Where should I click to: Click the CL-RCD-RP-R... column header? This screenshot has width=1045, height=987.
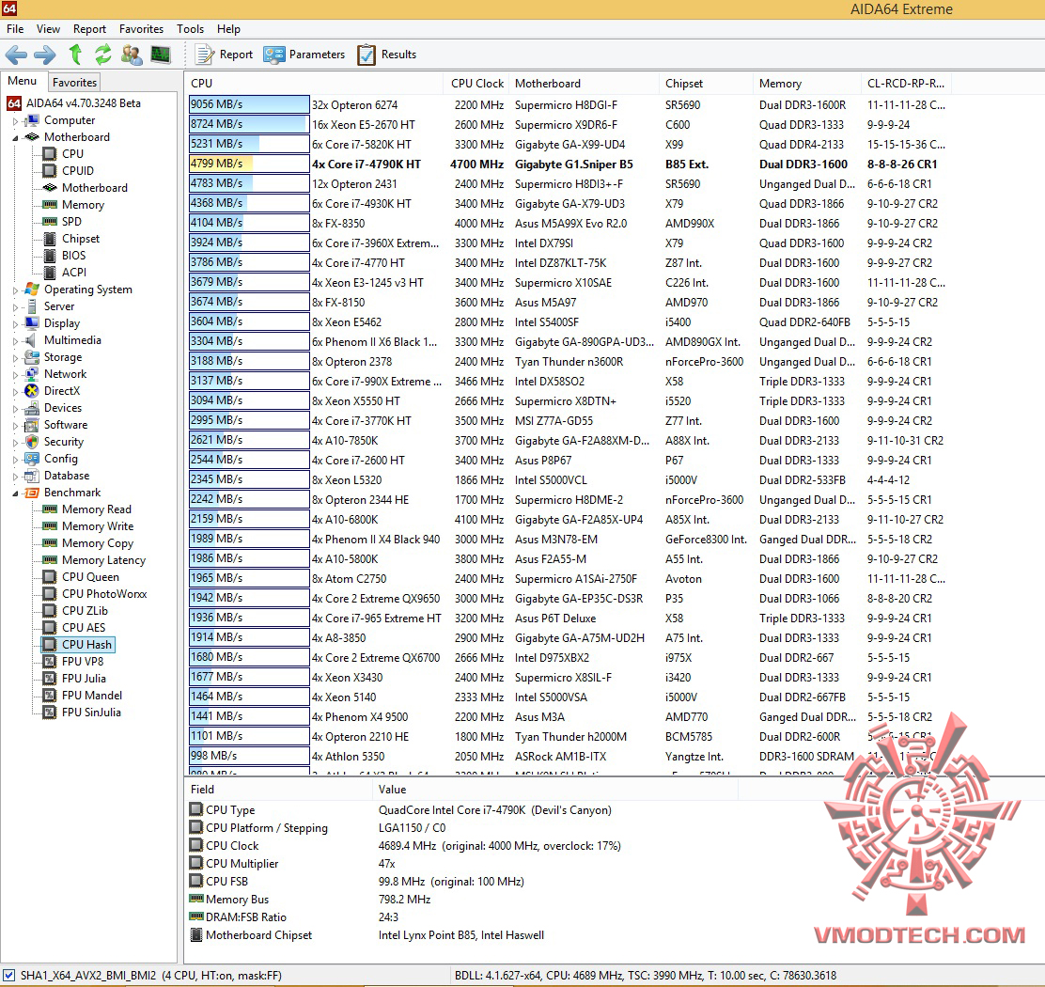(906, 84)
